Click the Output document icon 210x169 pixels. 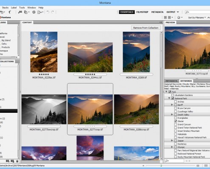(x=40, y=12)
